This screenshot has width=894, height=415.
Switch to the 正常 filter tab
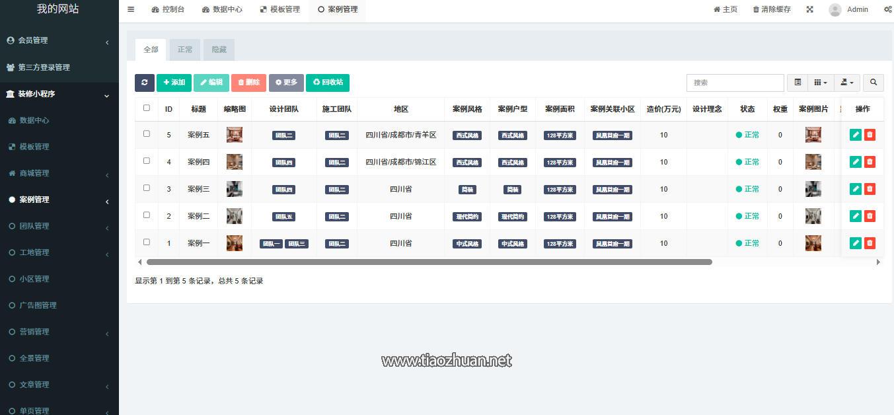point(185,50)
